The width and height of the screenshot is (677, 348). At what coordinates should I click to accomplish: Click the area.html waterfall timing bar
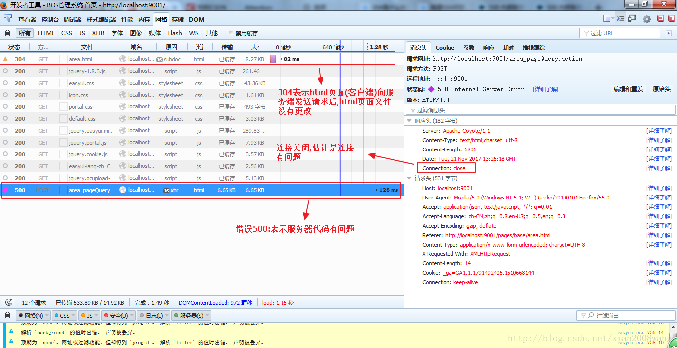pos(273,59)
